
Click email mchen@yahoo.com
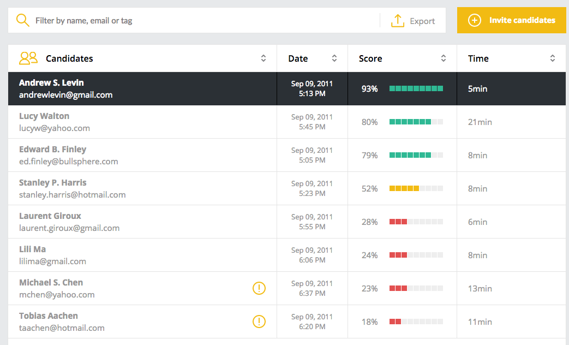pyautogui.click(x=57, y=295)
